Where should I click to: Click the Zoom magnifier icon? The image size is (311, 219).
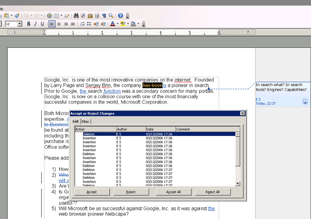111,16
